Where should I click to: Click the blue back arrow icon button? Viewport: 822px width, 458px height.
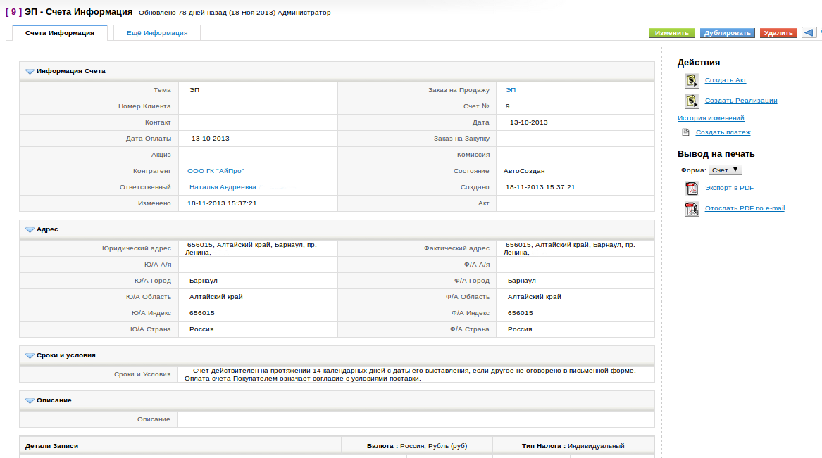tap(809, 32)
